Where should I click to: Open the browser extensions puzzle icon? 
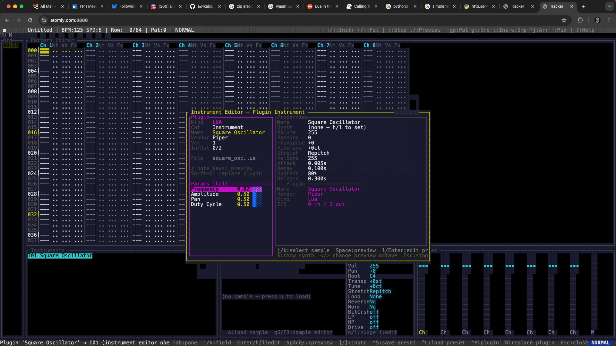coord(580,20)
